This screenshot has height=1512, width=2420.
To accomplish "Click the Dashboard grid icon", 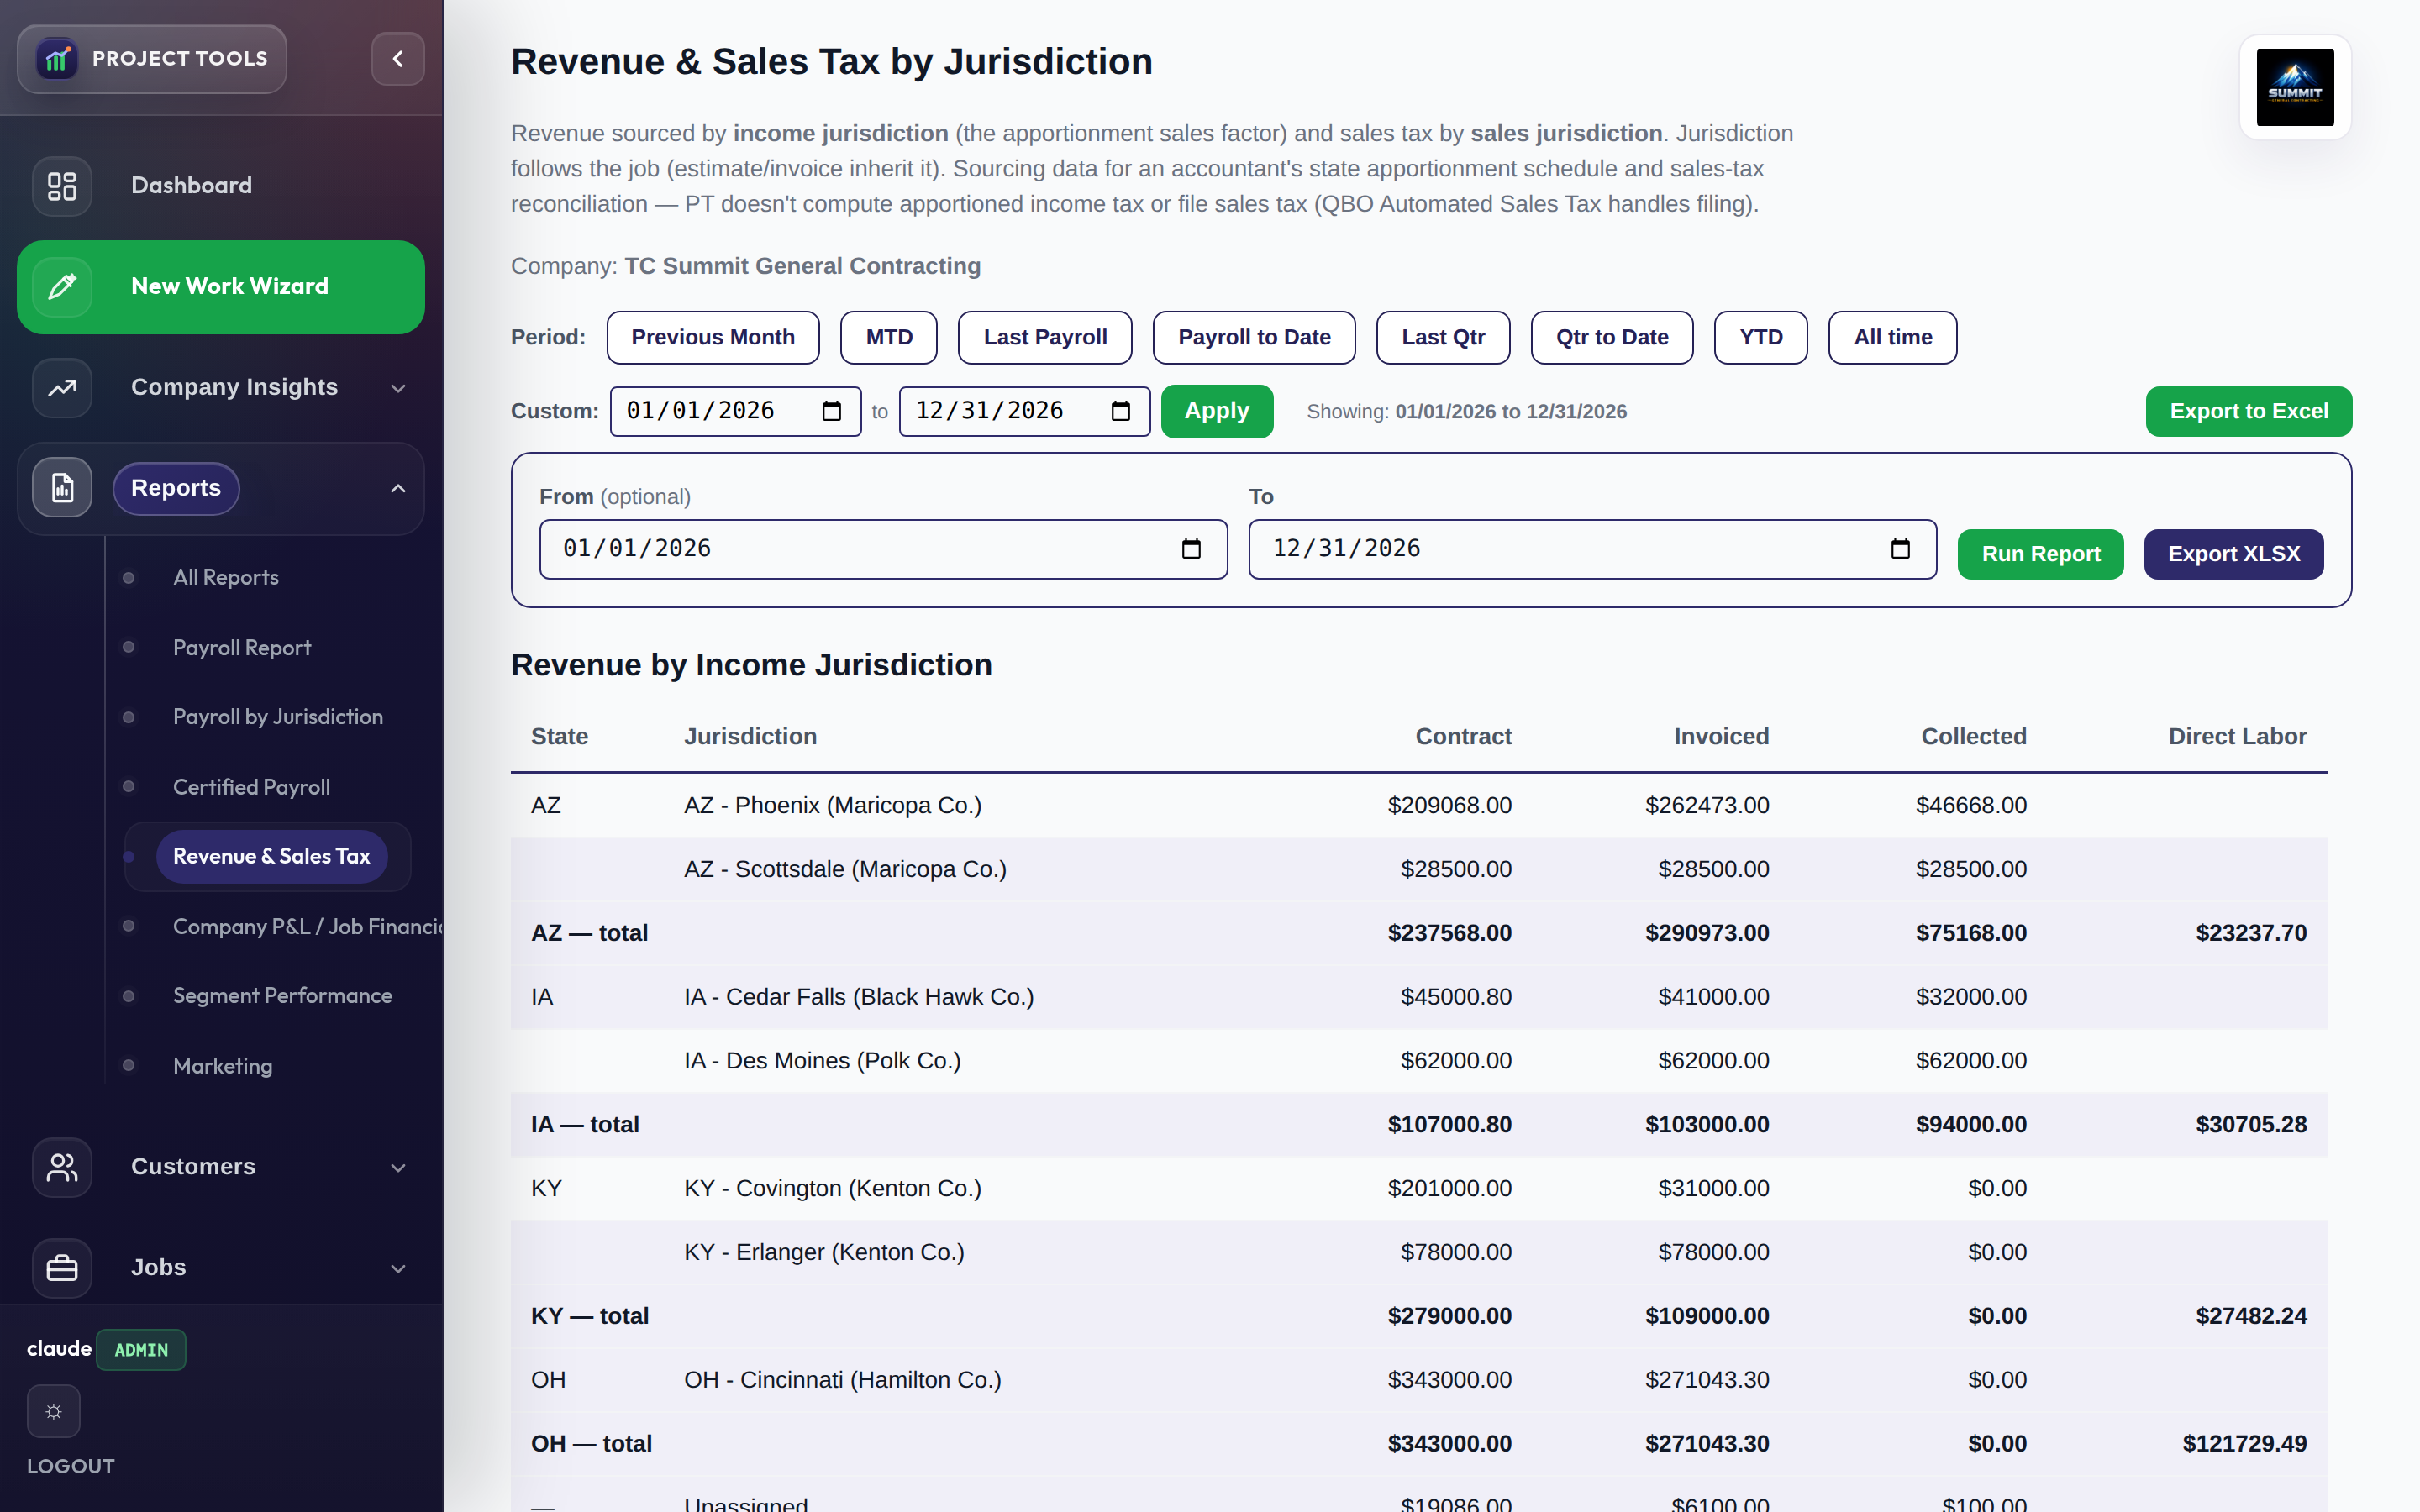I will point(62,186).
